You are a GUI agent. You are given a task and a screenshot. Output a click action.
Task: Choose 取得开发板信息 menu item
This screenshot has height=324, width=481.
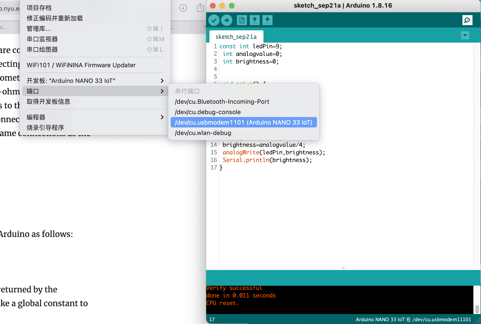tap(95, 102)
